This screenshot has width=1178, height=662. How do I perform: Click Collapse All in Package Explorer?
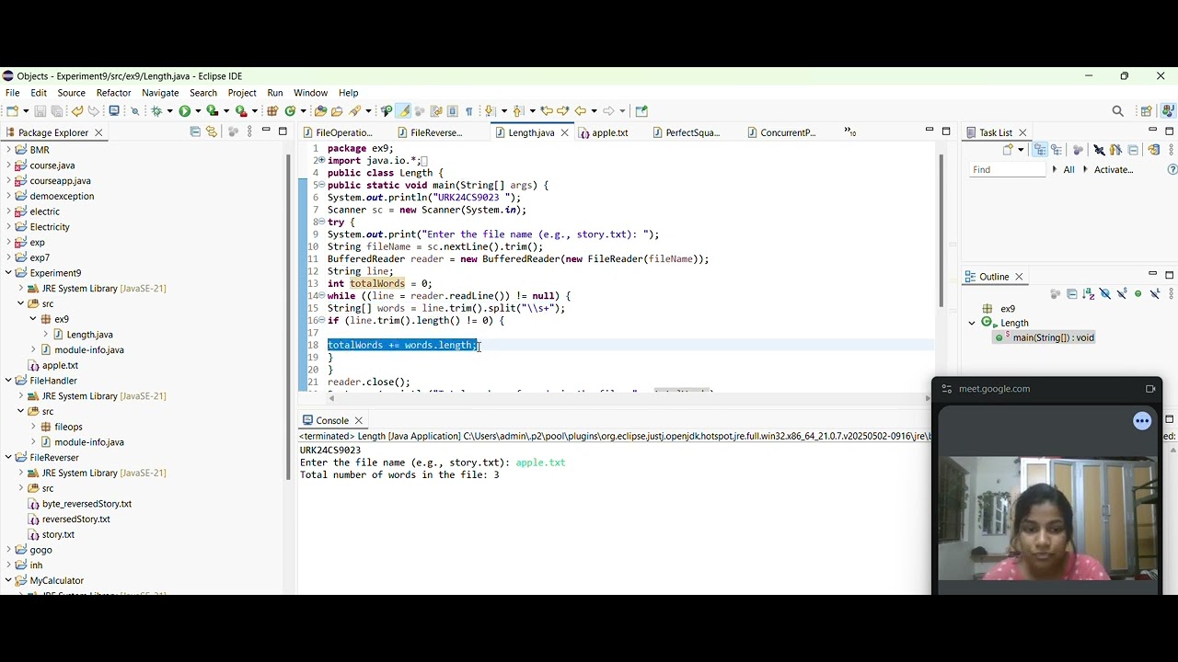(195, 132)
